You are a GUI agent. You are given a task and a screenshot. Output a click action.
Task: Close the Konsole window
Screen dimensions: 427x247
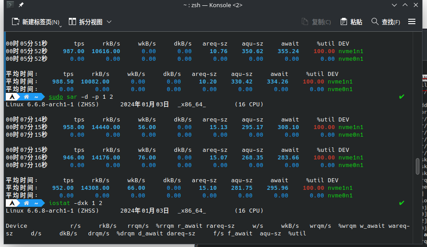coord(417,5)
